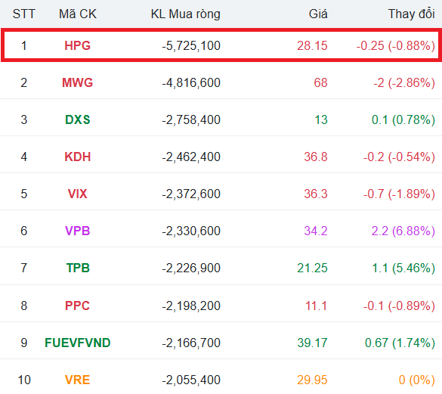Click VIX price 36.3
The width and height of the screenshot is (442, 394).
coord(316,194)
